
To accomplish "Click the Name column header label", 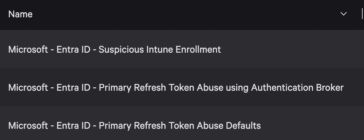I will [20, 14].
